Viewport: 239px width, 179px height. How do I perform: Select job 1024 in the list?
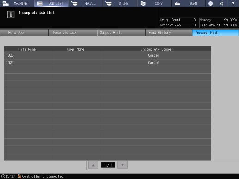tap(108, 63)
